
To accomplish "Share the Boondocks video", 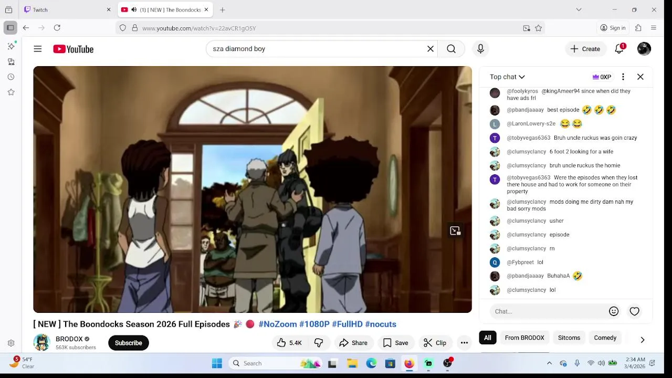I will tap(353, 343).
